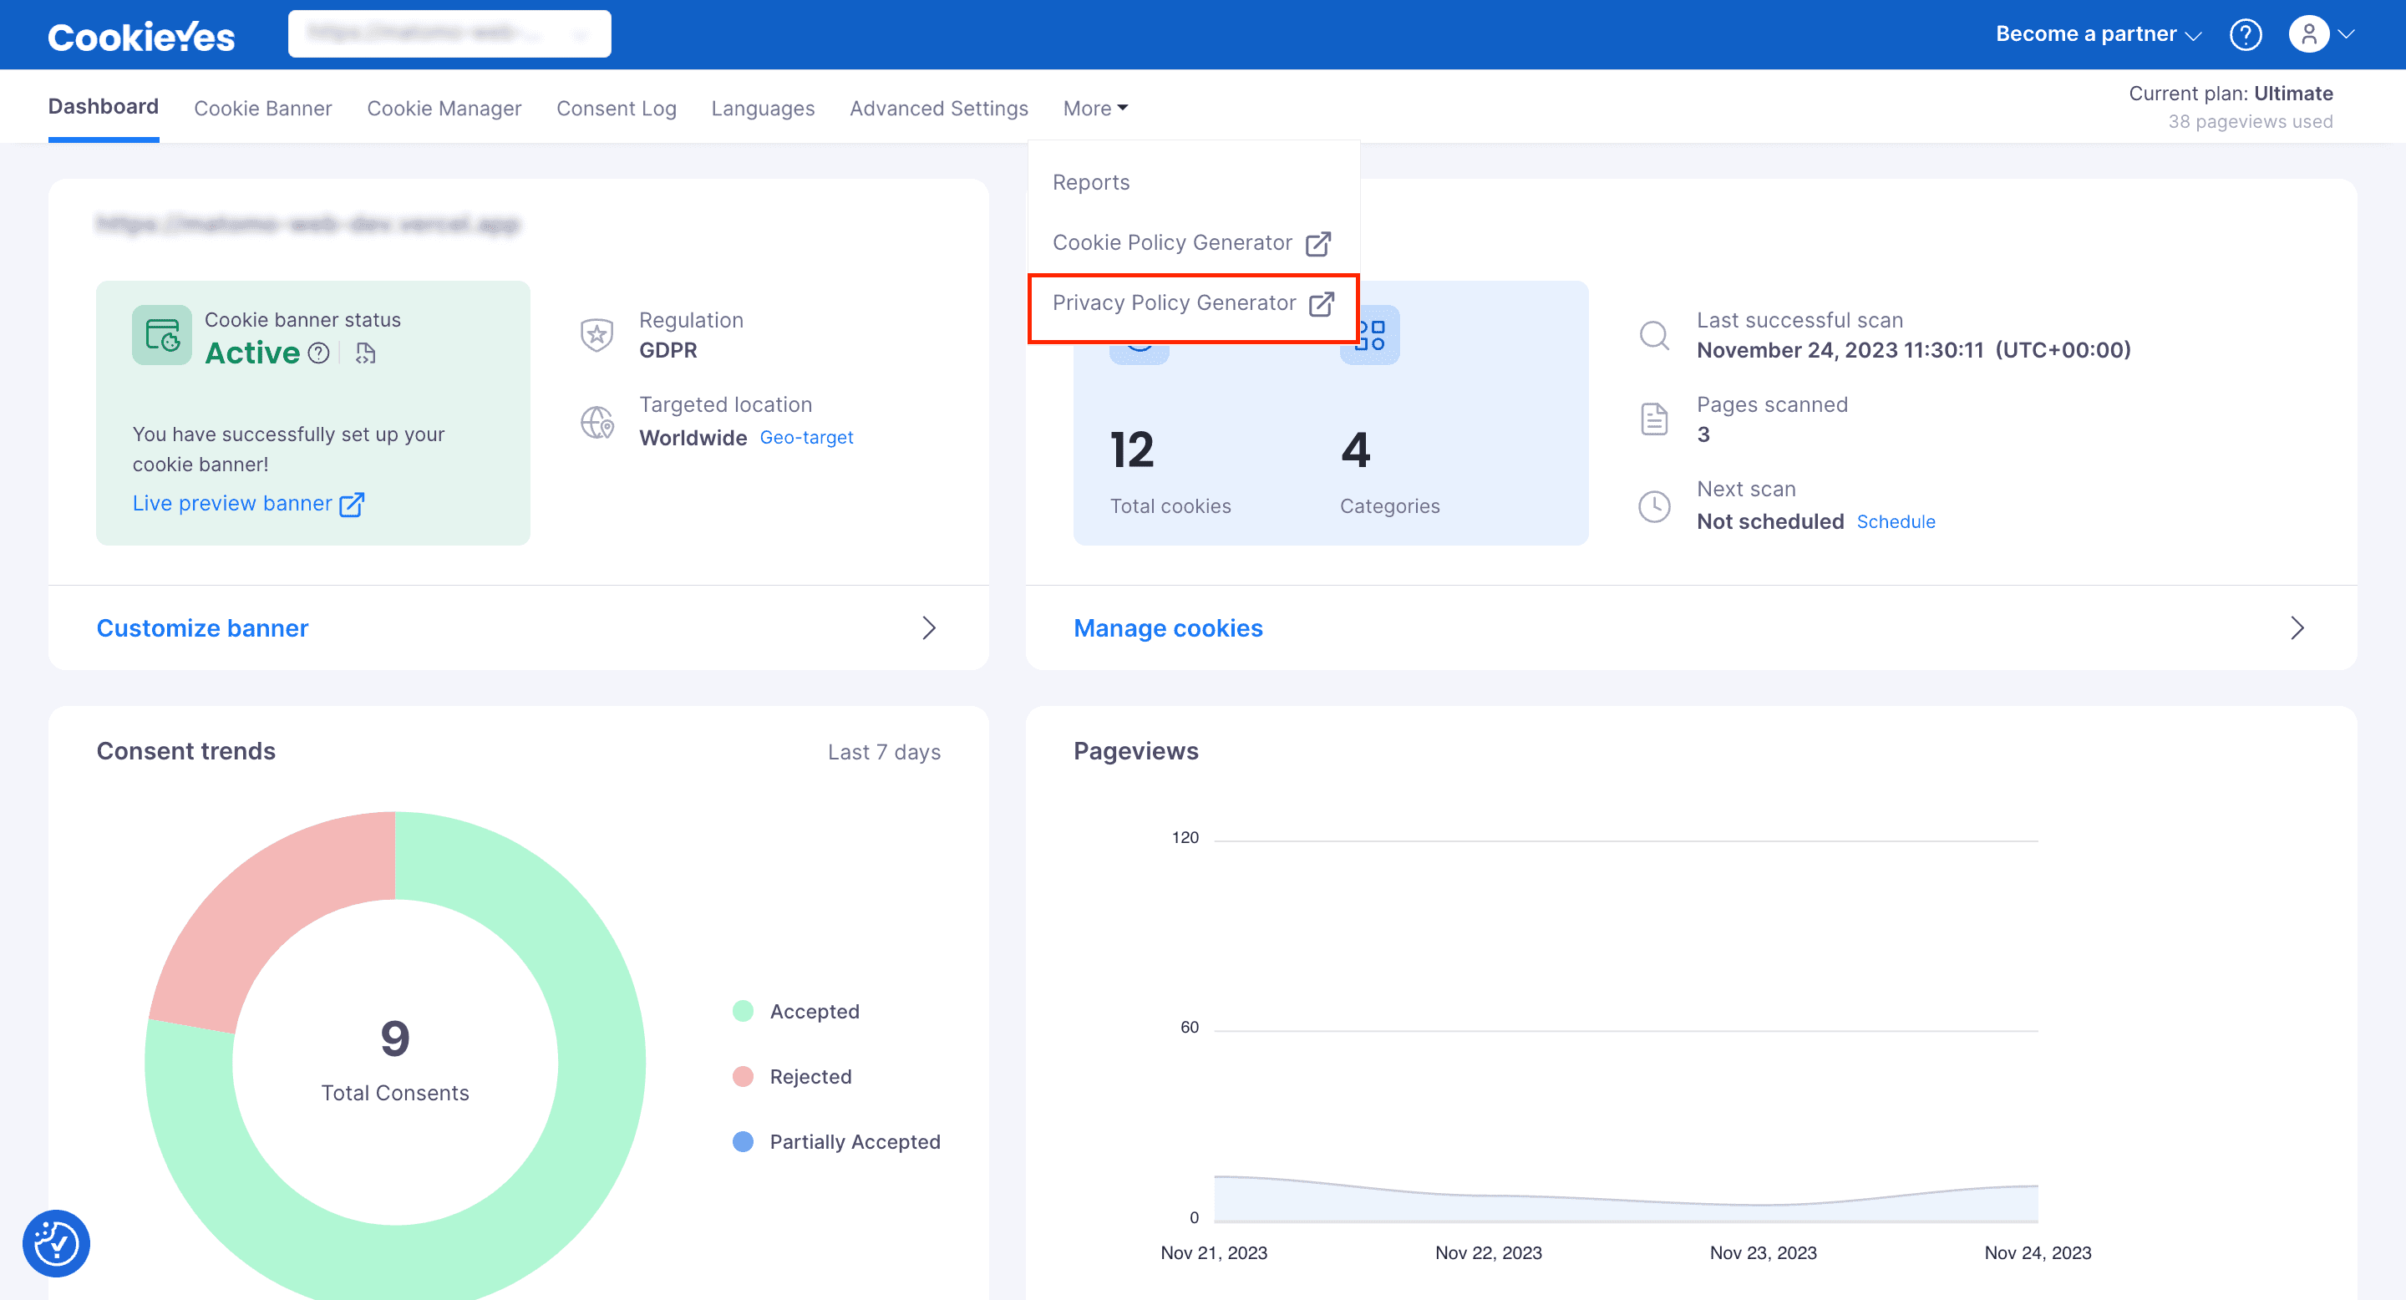The image size is (2406, 1300).
Task: Open the cookie consent widget badge
Action: pyautogui.click(x=56, y=1243)
